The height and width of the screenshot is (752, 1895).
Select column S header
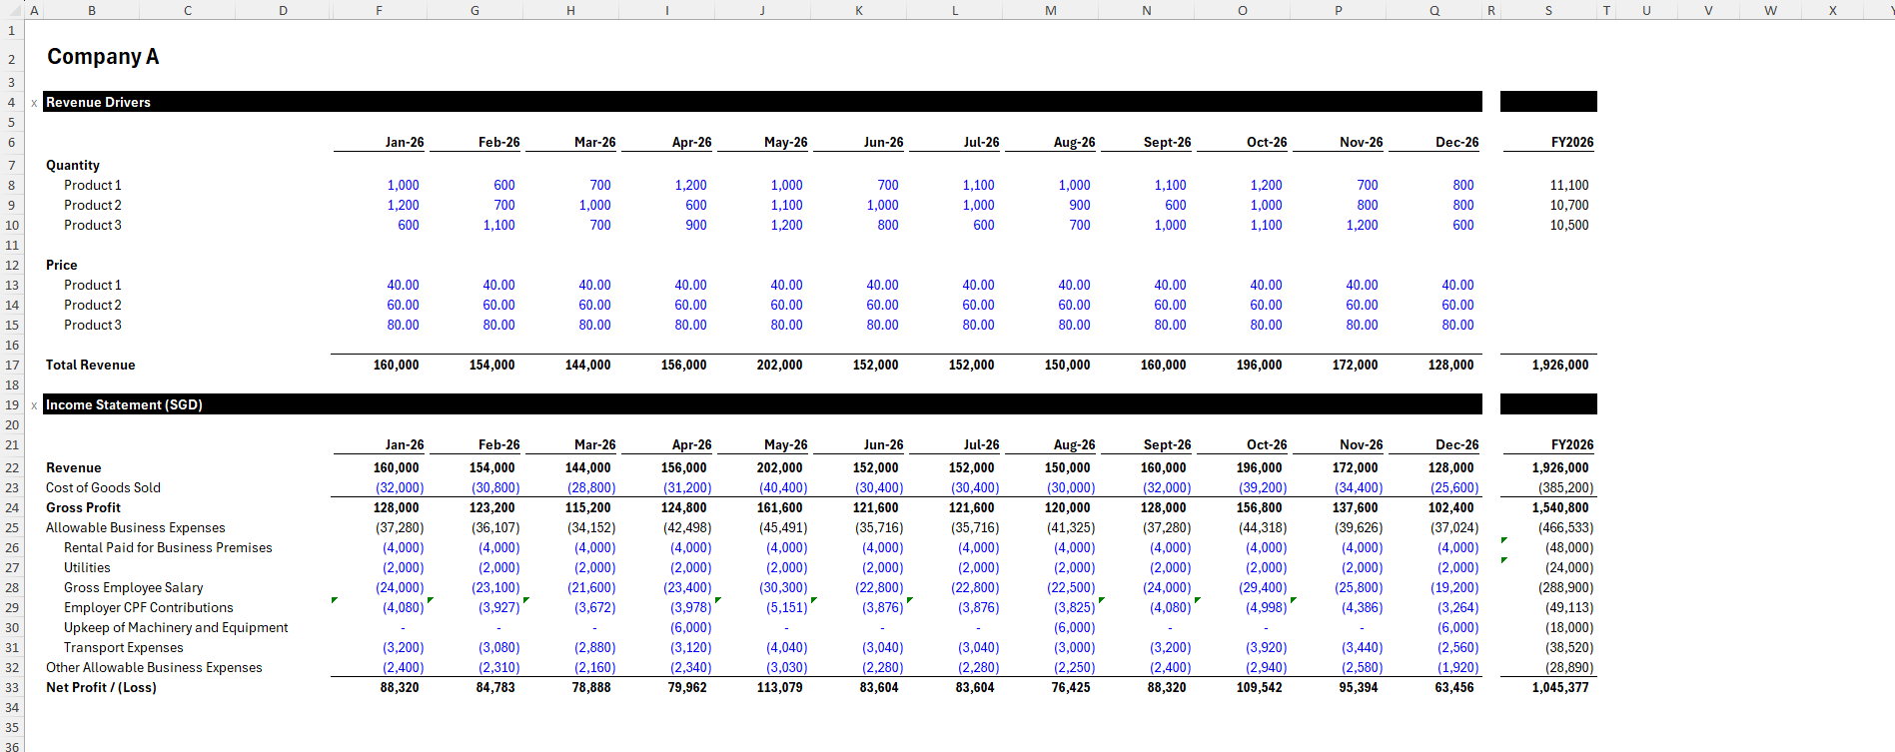tap(1548, 10)
